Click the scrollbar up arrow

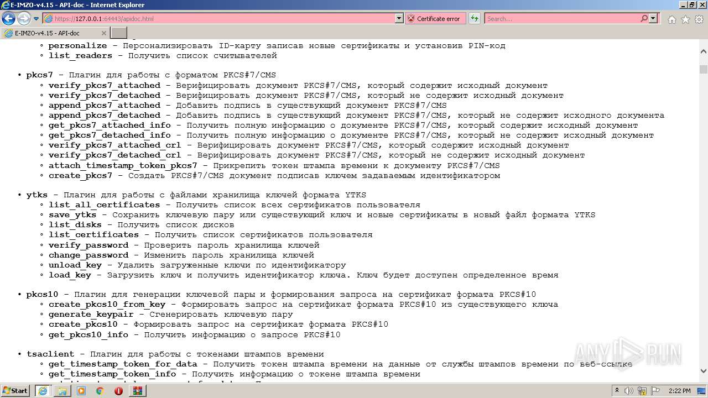[x=703, y=51]
